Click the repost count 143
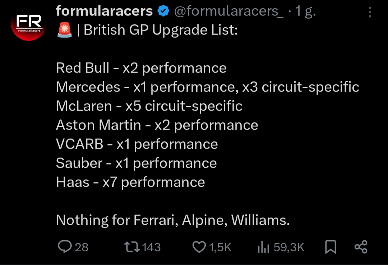Image resolution: width=388 pixels, height=265 pixels. pyautogui.click(x=151, y=247)
